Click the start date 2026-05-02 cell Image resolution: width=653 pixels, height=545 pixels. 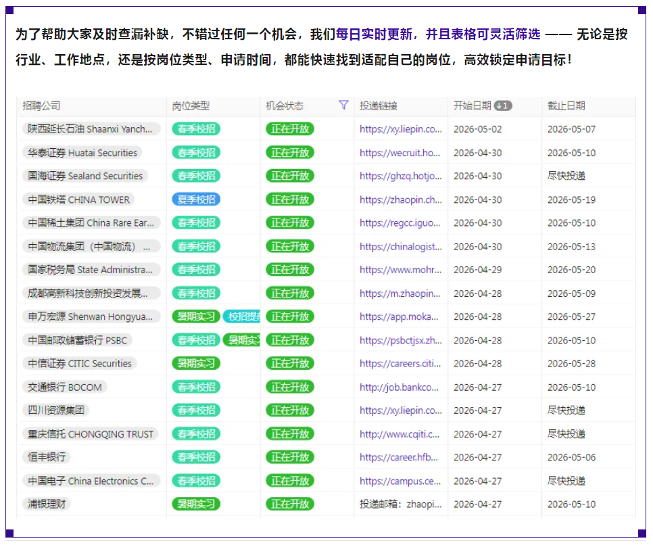pyautogui.click(x=478, y=129)
